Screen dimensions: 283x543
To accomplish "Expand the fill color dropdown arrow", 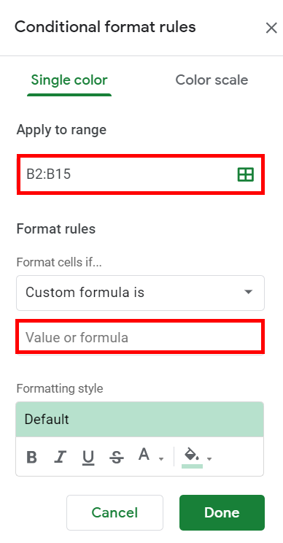I will (x=209, y=459).
